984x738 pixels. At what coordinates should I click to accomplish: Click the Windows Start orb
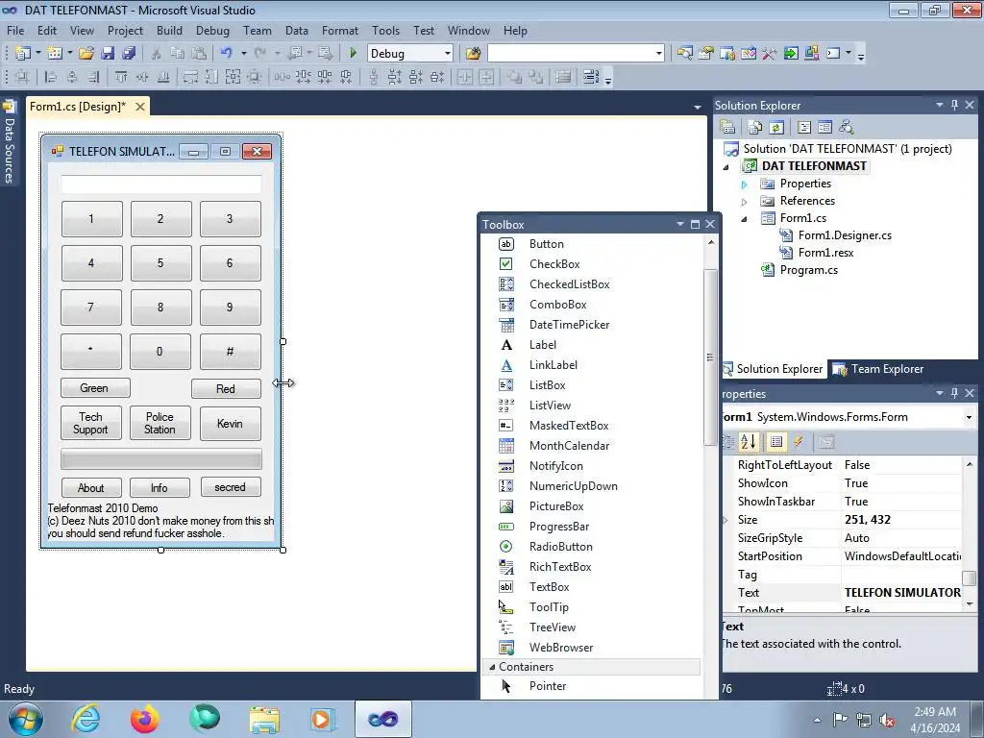click(26, 719)
